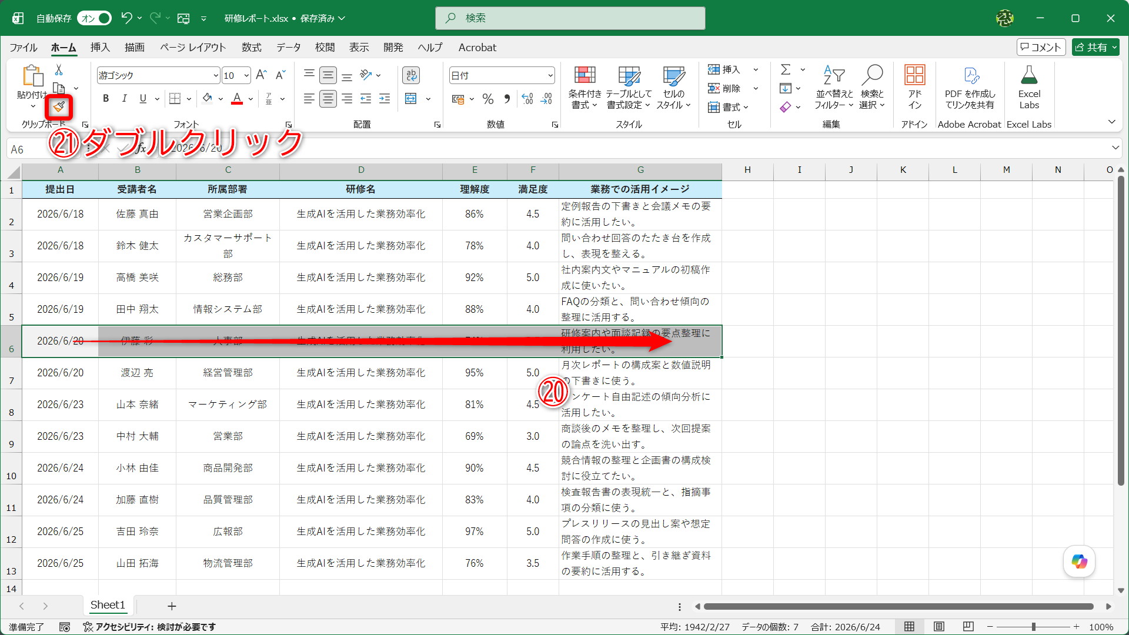
Task: Expand the formula bar chevron
Action: tap(1115, 148)
